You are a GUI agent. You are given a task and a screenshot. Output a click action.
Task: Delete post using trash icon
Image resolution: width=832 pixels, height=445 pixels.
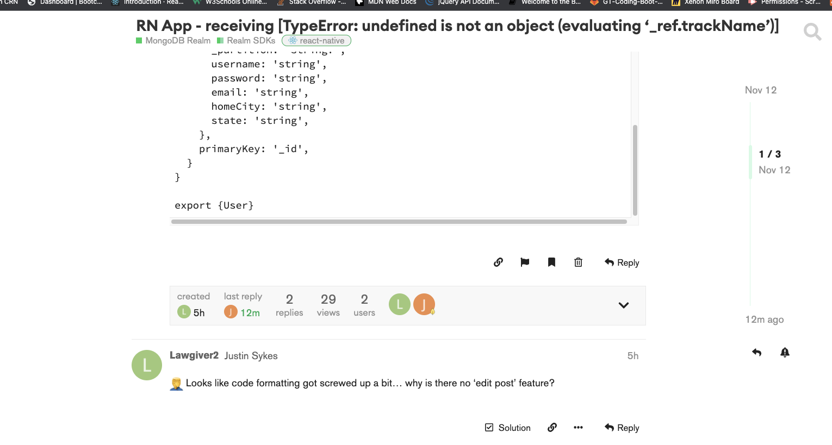578,262
